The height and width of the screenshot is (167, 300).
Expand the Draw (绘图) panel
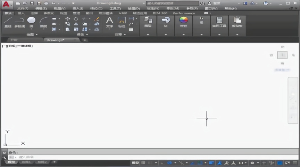(x=32, y=34)
